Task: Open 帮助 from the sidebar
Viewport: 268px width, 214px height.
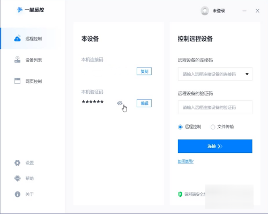Action: 29,178
